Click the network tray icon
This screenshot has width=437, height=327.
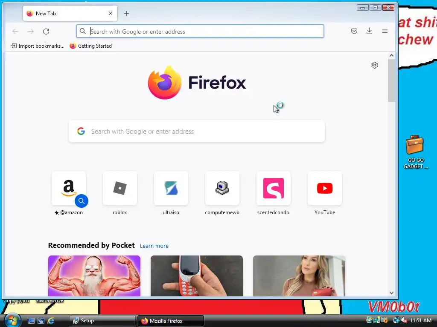[396, 320]
